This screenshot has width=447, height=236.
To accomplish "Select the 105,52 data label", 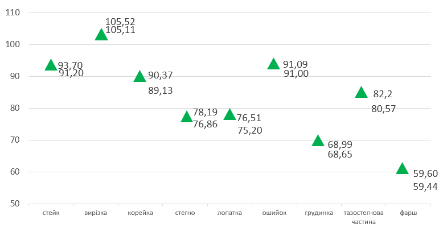I will [120, 22].
